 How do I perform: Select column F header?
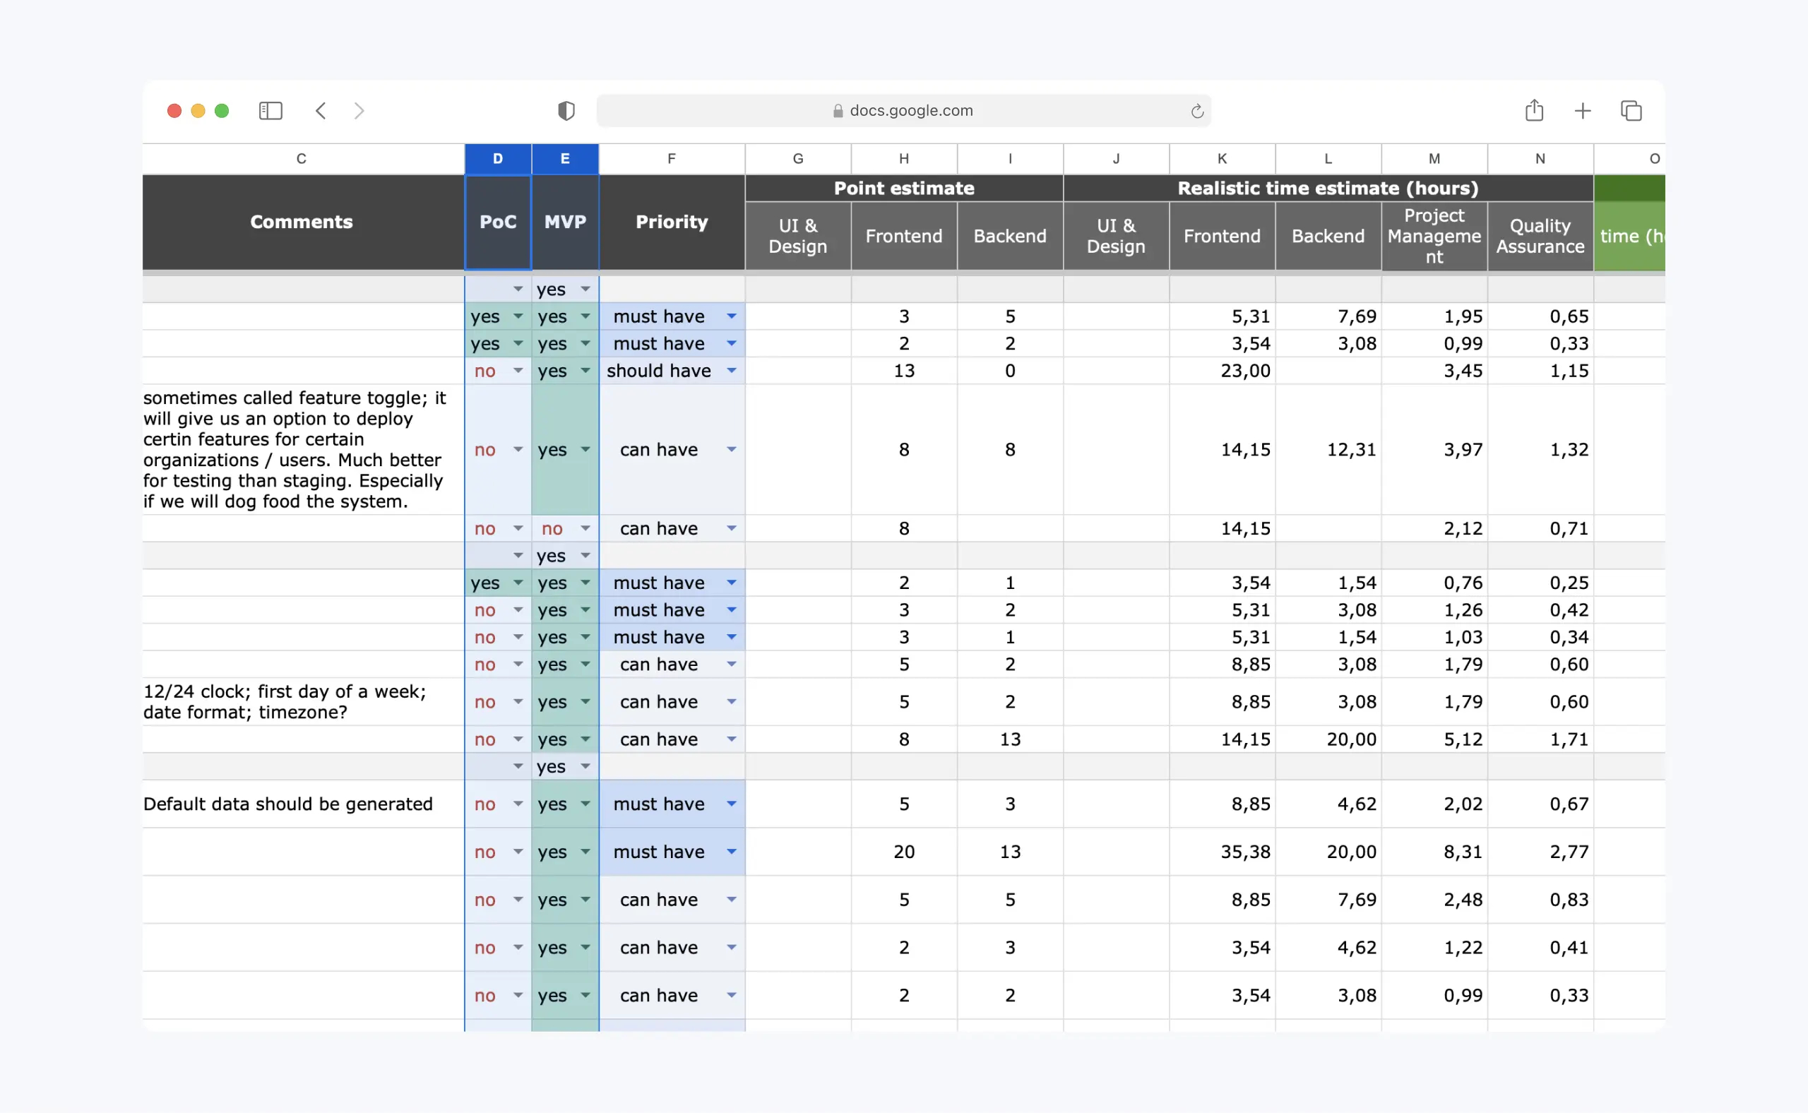(x=672, y=158)
